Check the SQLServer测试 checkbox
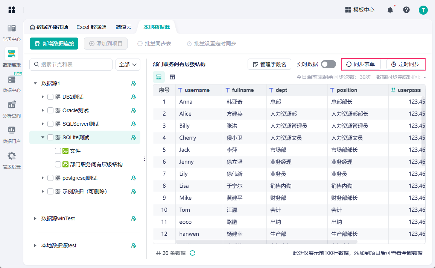Image resolution: width=435 pixels, height=268 pixels. coord(50,124)
